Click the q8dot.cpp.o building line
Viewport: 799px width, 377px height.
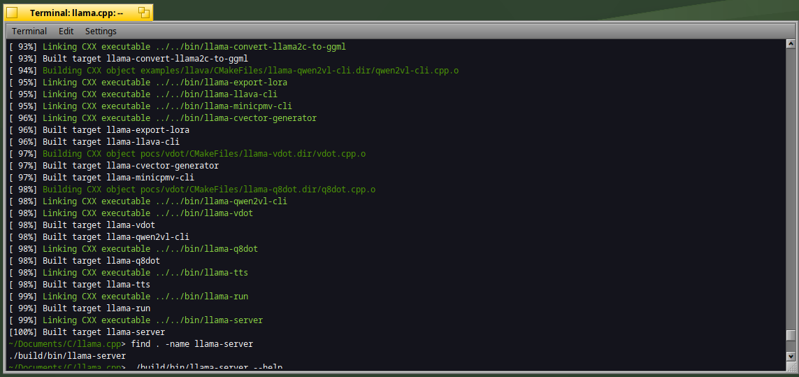point(209,190)
